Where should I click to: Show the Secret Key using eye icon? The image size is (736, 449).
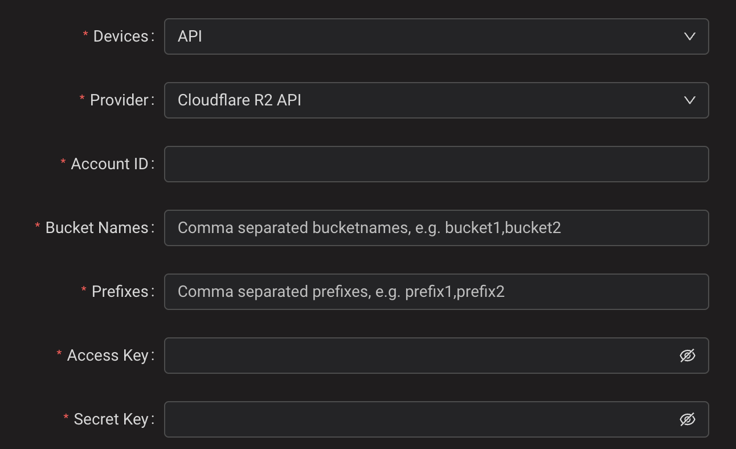688,419
